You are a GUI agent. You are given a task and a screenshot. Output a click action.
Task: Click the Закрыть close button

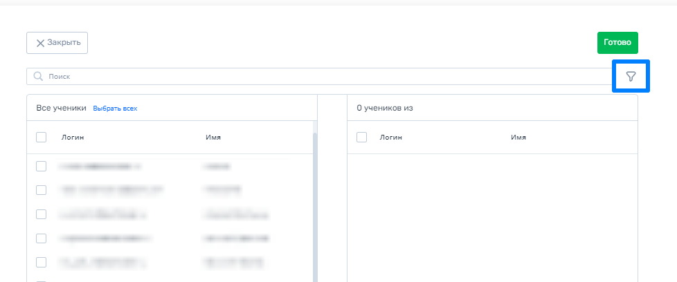pyautogui.click(x=57, y=43)
